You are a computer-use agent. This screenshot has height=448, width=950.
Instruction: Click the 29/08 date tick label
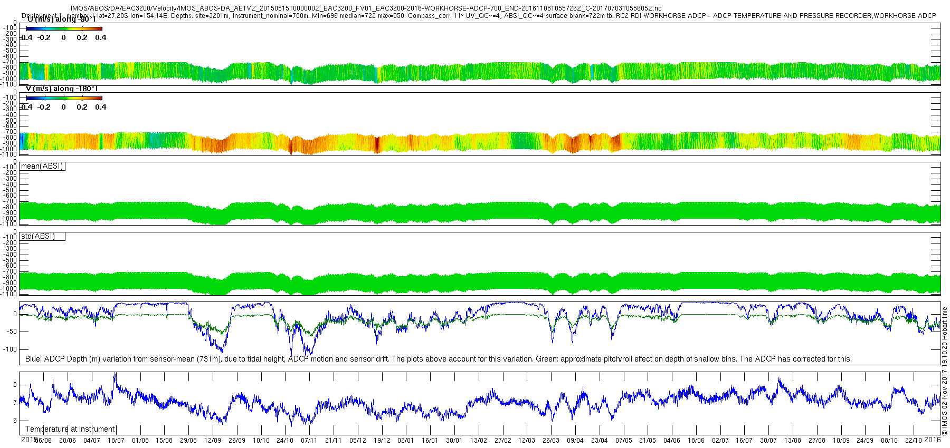[x=188, y=441]
